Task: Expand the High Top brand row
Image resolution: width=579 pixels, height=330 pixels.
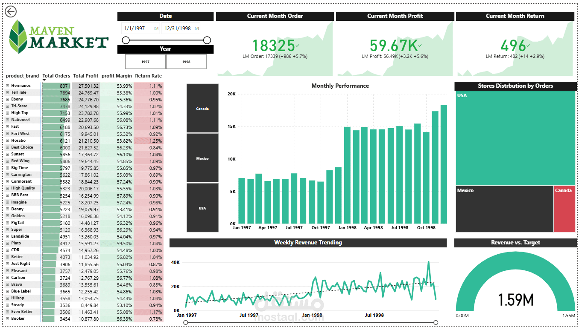Action: [8, 113]
